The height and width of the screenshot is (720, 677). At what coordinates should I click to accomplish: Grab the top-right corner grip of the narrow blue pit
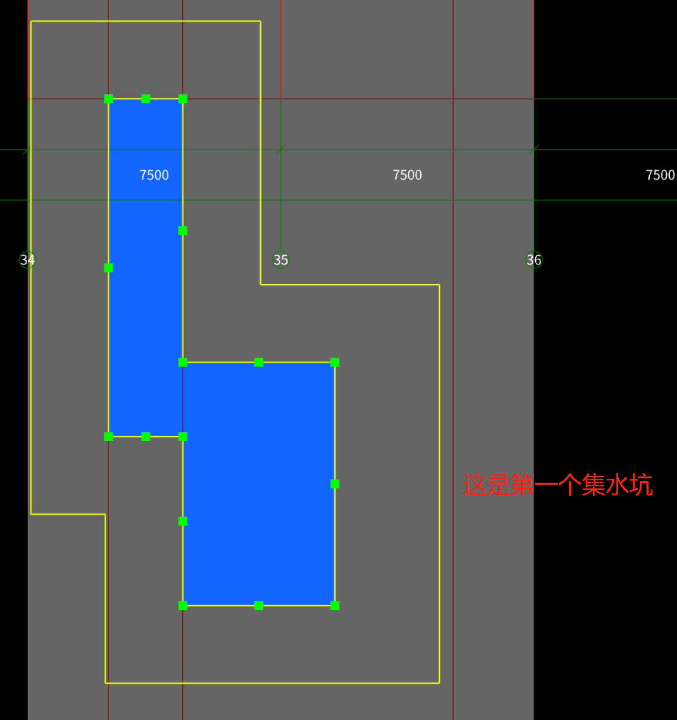click(183, 99)
